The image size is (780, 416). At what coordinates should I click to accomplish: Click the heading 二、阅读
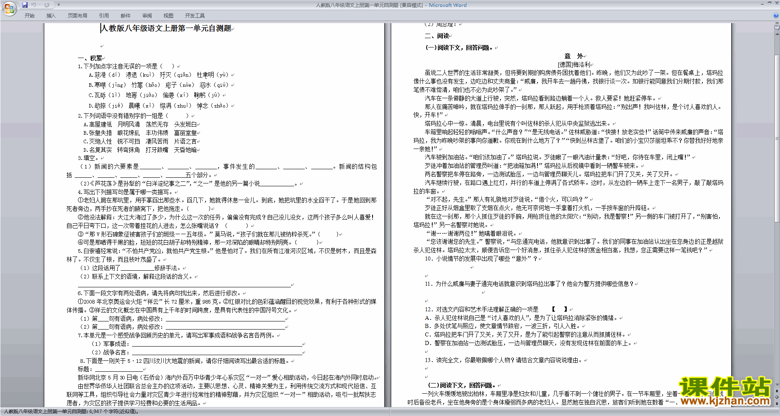pyautogui.click(x=437, y=36)
